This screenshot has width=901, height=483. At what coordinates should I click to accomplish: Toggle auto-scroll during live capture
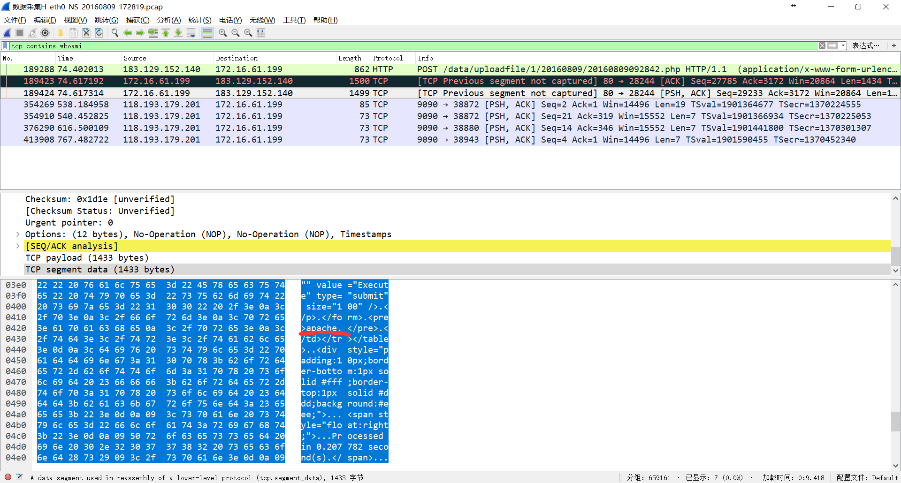(191, 33)
